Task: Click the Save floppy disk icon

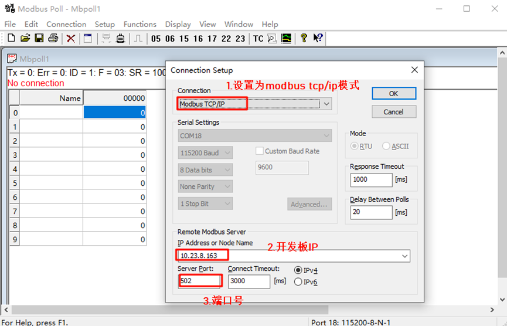Action: [39, 38]
